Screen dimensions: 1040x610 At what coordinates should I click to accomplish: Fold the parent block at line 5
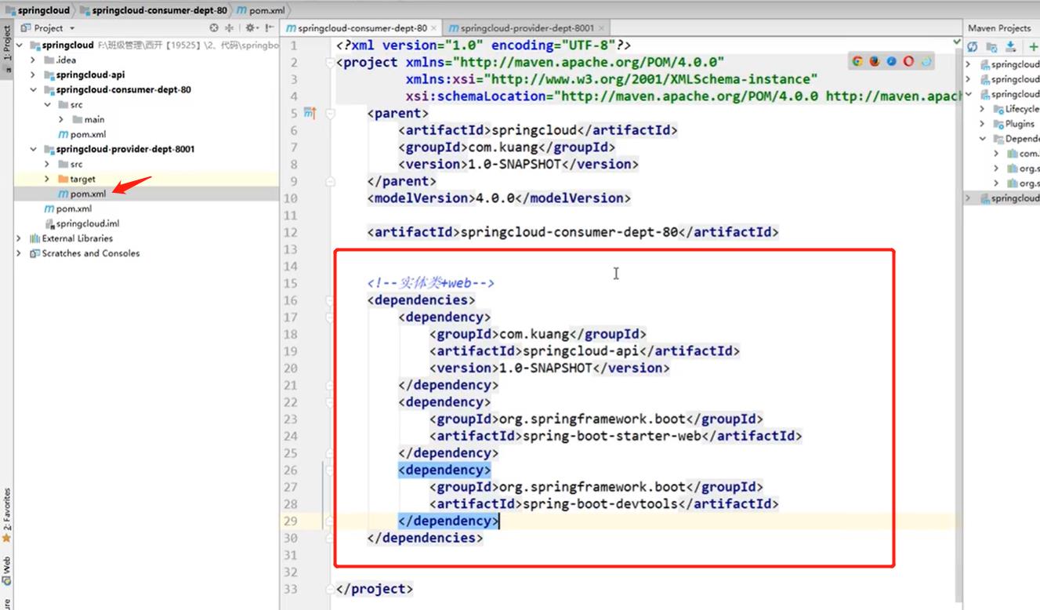(x=331, y=114)
